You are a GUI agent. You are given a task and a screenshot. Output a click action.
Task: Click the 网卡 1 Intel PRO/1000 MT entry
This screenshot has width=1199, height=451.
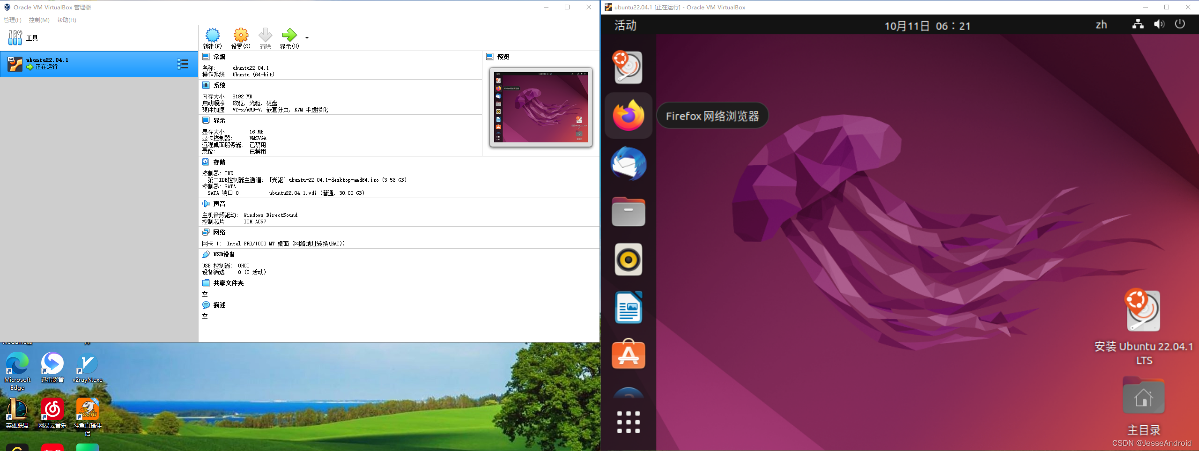coord(274,244)
